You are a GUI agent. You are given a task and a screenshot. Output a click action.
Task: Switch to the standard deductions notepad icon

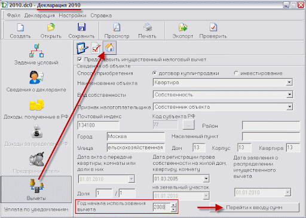point(82,48)
